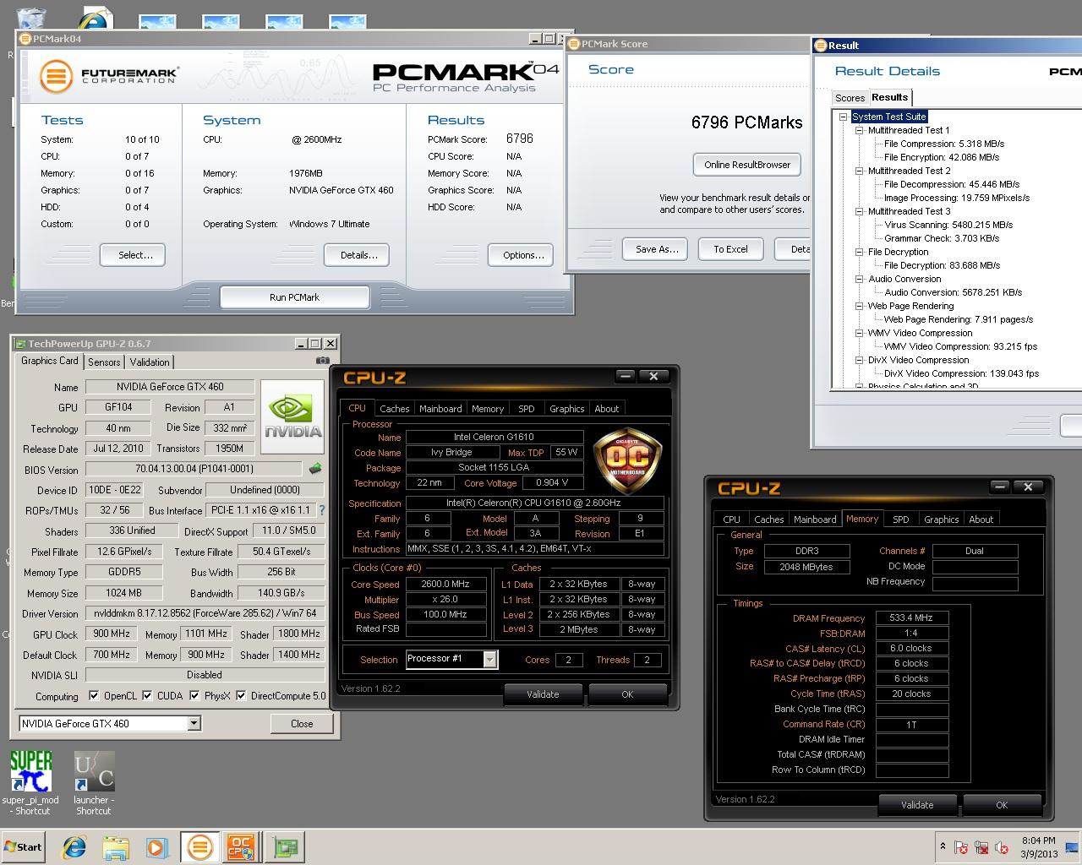The width and height of the screenshot is (1082, 865).
Task: Click the network status tray icon
Action: (981, 847)
